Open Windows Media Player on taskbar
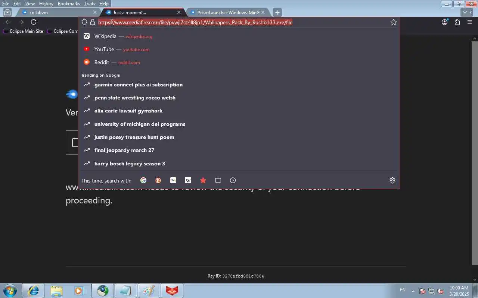 point(80,291)
